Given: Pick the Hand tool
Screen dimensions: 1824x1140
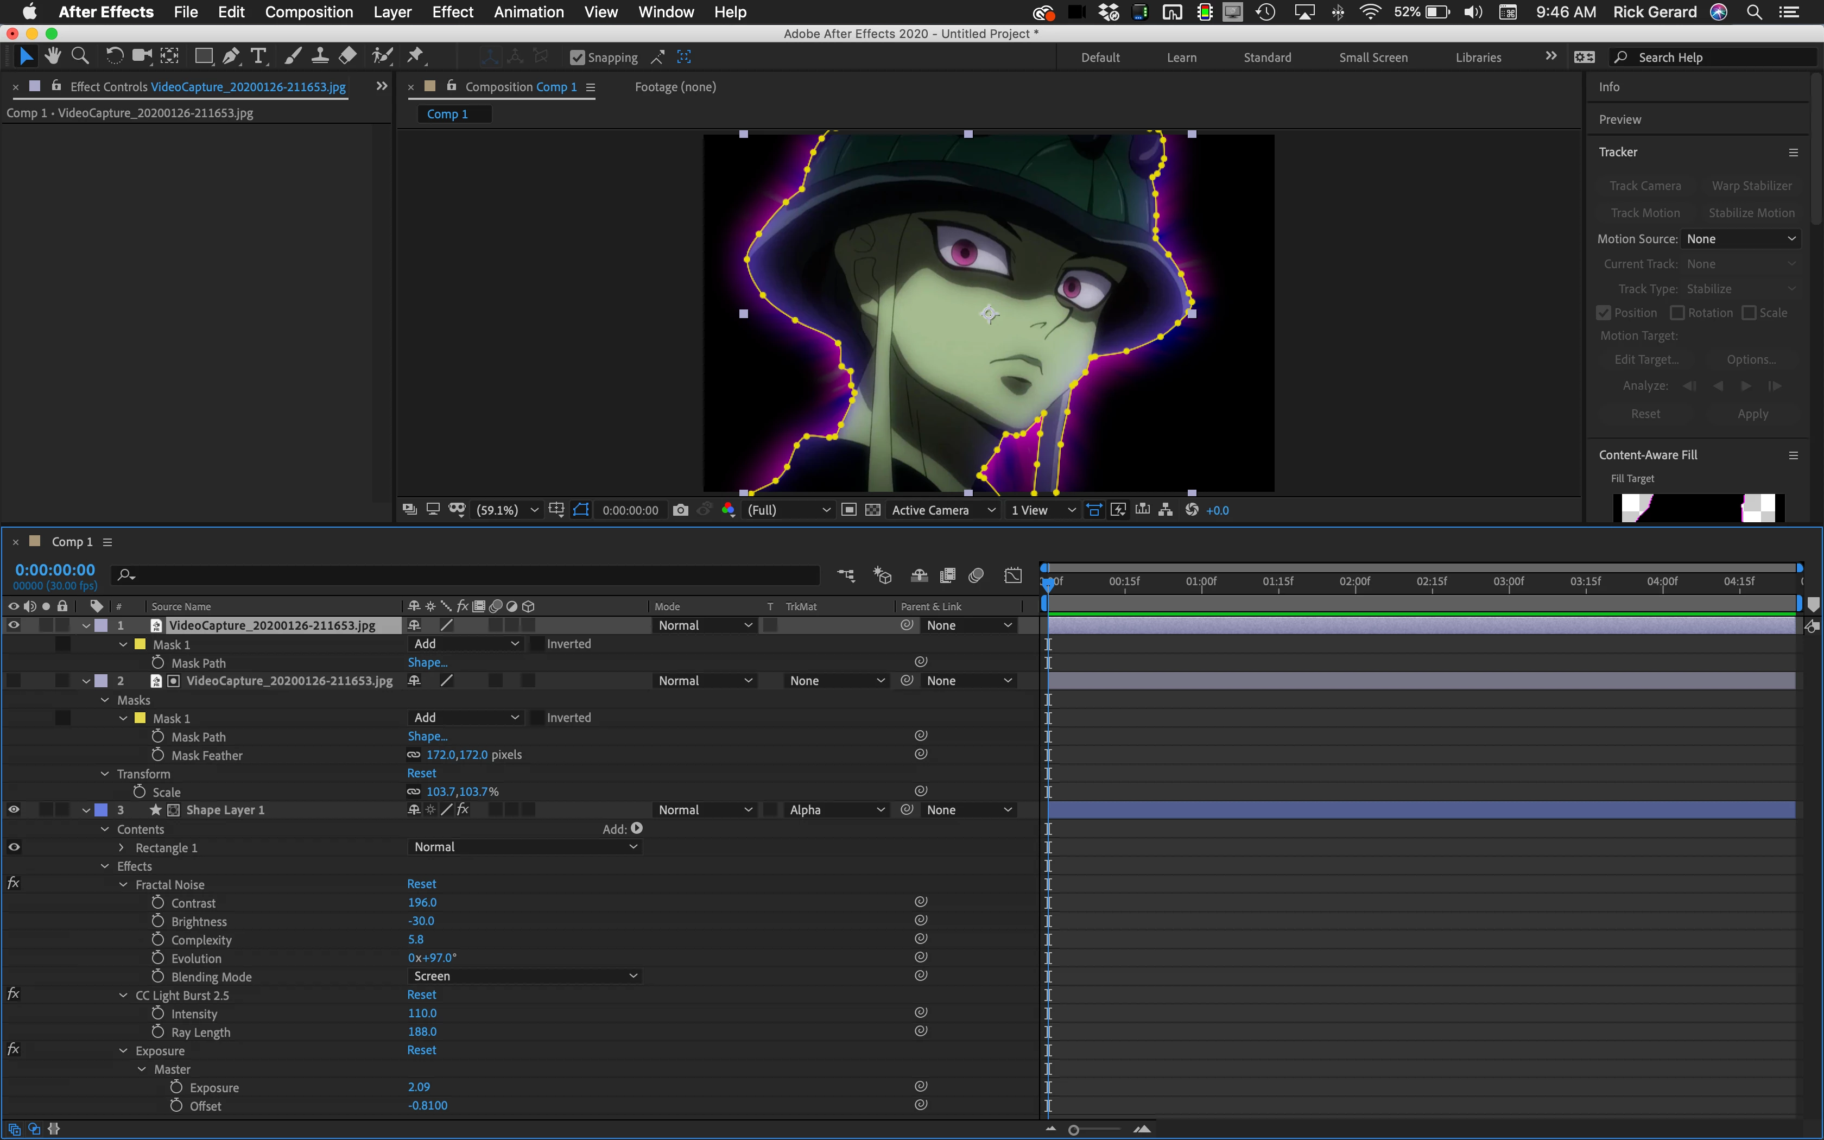Looking at the screenshot, I should pos(53,56).
